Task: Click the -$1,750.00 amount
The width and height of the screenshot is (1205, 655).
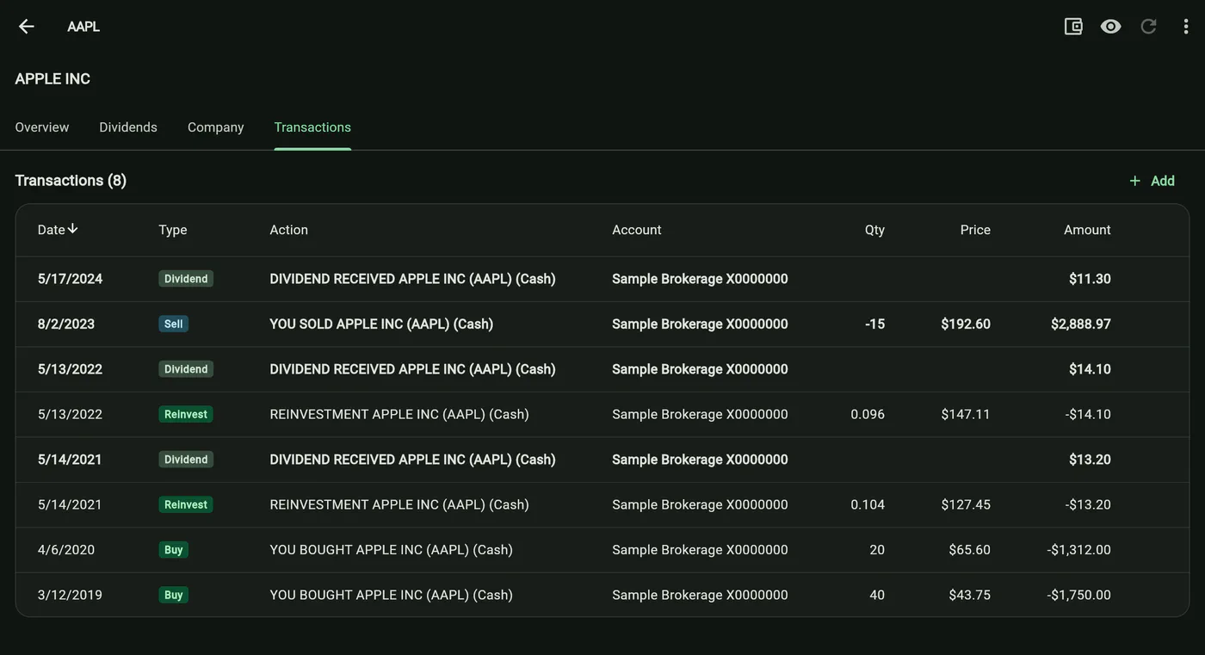Action: click(x=1079, y=596)
